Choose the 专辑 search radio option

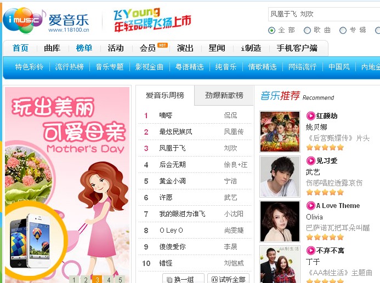tap(343, 31)
